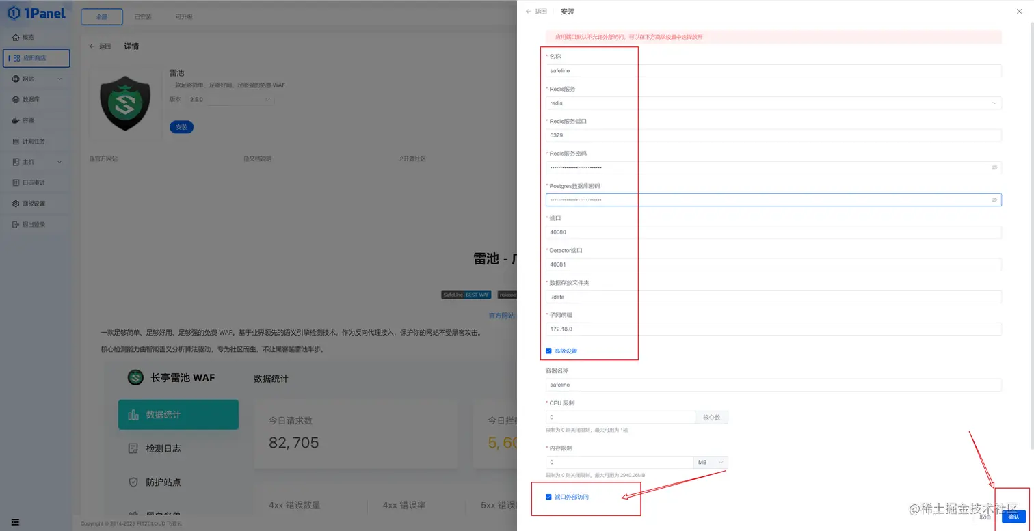
Task: Expand the 网站 sidebar submenu chevron
Action: (59, 79)
